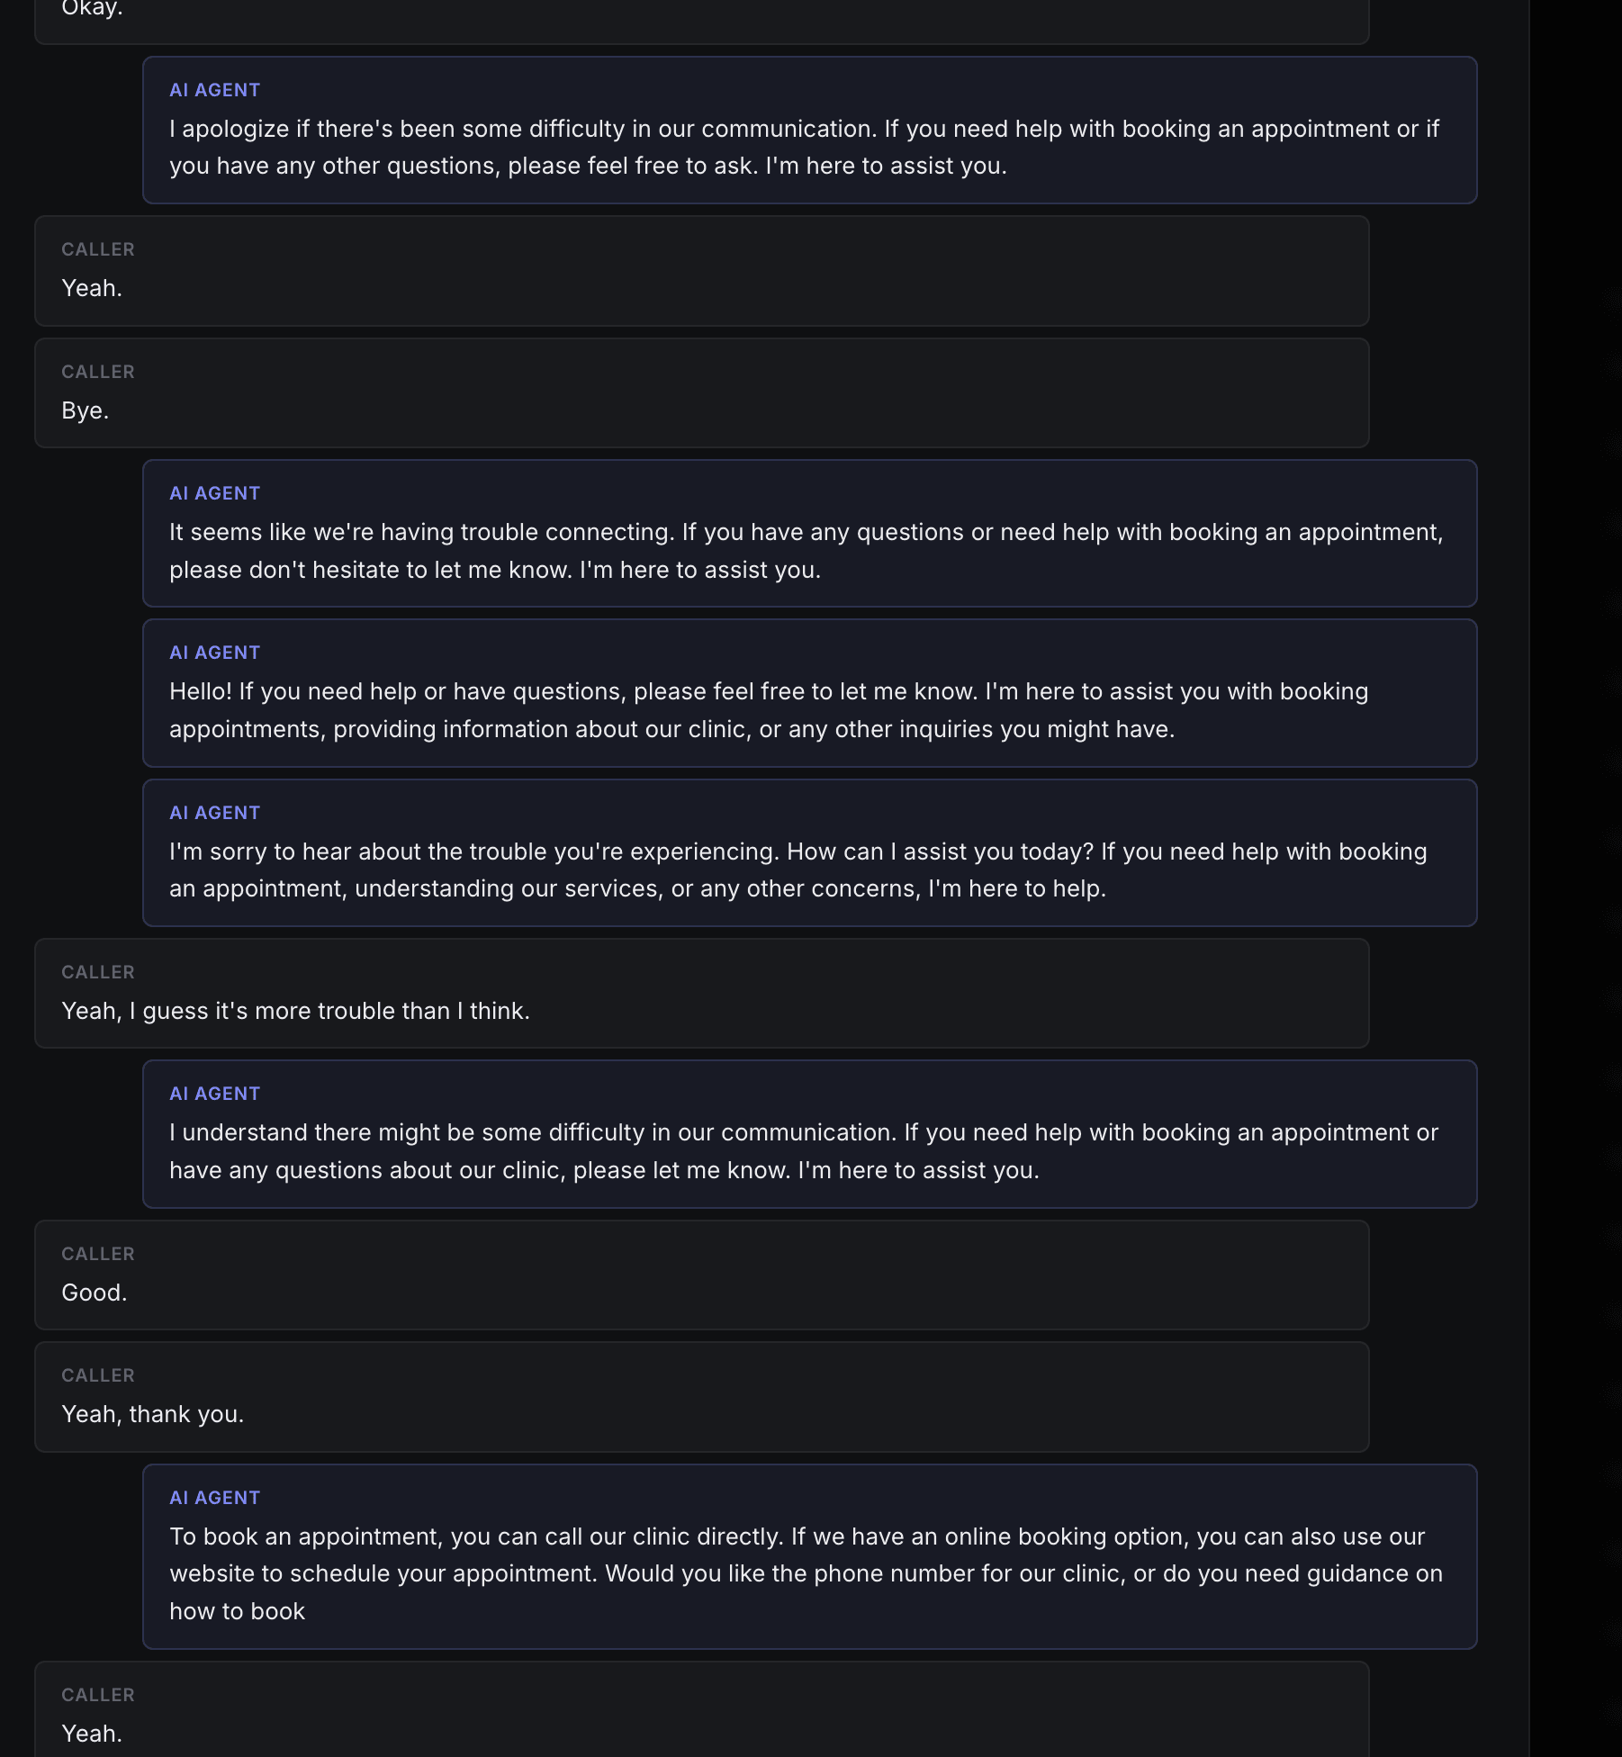The image size is (1622, 1757).
Task: Click the AI message beginning "Hello! If you need help"
Action: pos(809,693)
